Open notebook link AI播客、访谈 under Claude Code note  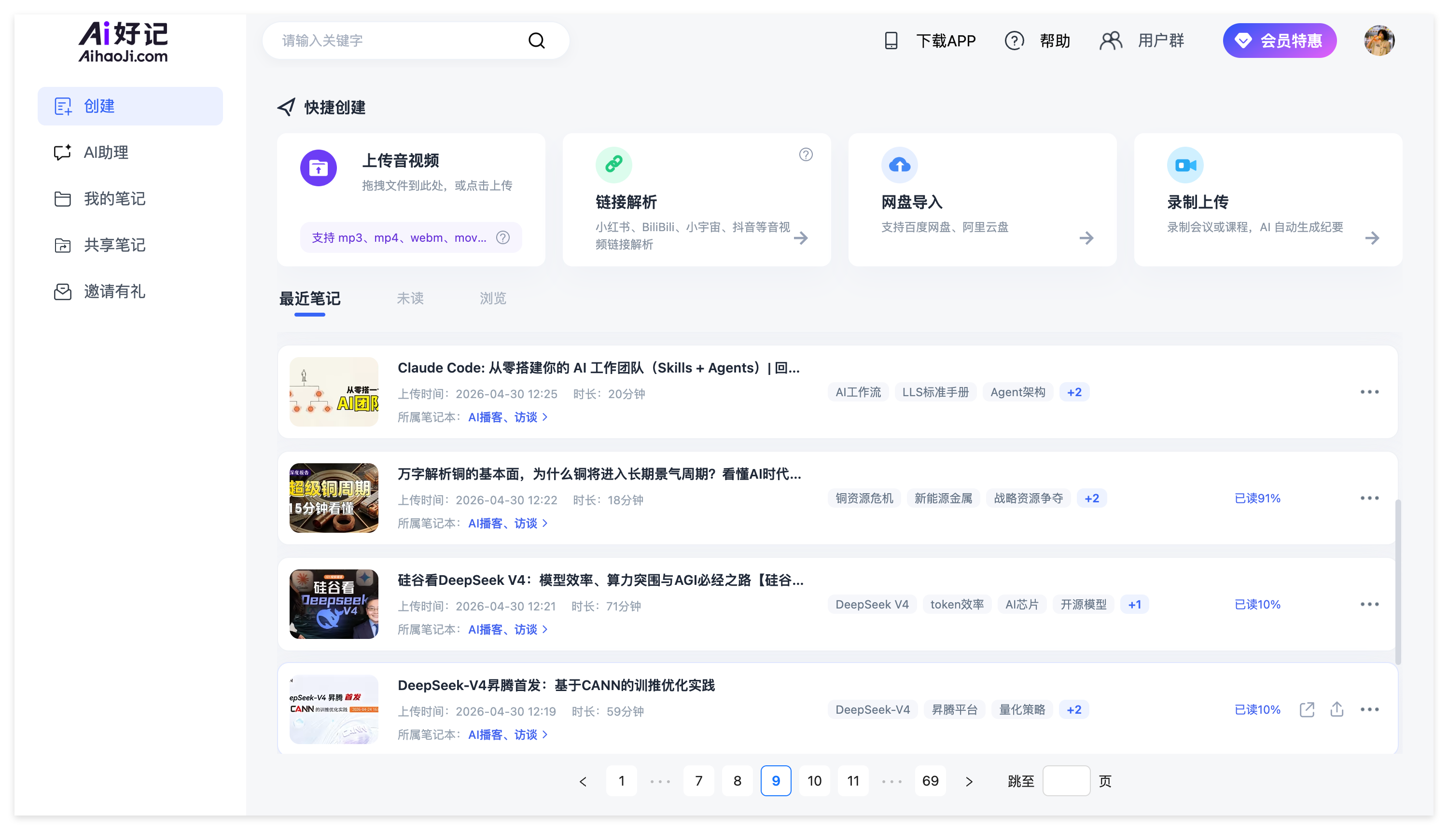pyautogui.click(x=507, y=417)
